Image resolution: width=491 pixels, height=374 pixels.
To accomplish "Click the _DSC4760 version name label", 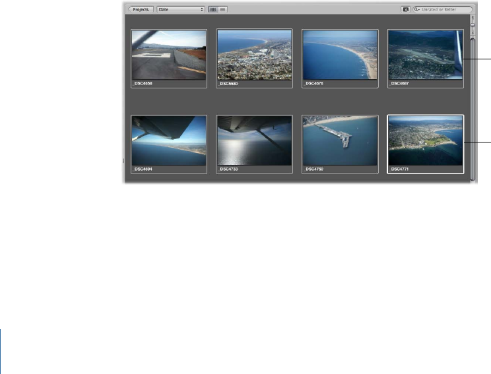I will coord(313,169).
